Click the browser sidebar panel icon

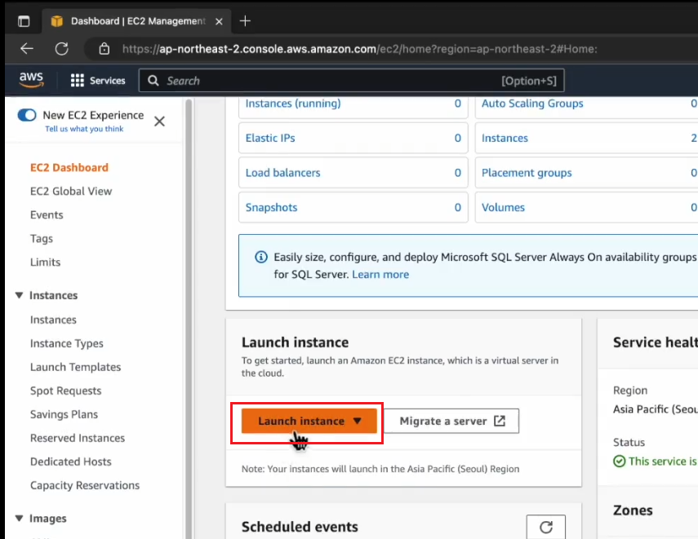tap(24, 21)
